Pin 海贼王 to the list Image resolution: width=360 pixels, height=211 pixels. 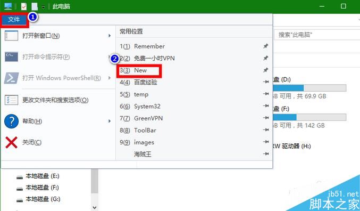pyautogui.click(x=266, y=153)
